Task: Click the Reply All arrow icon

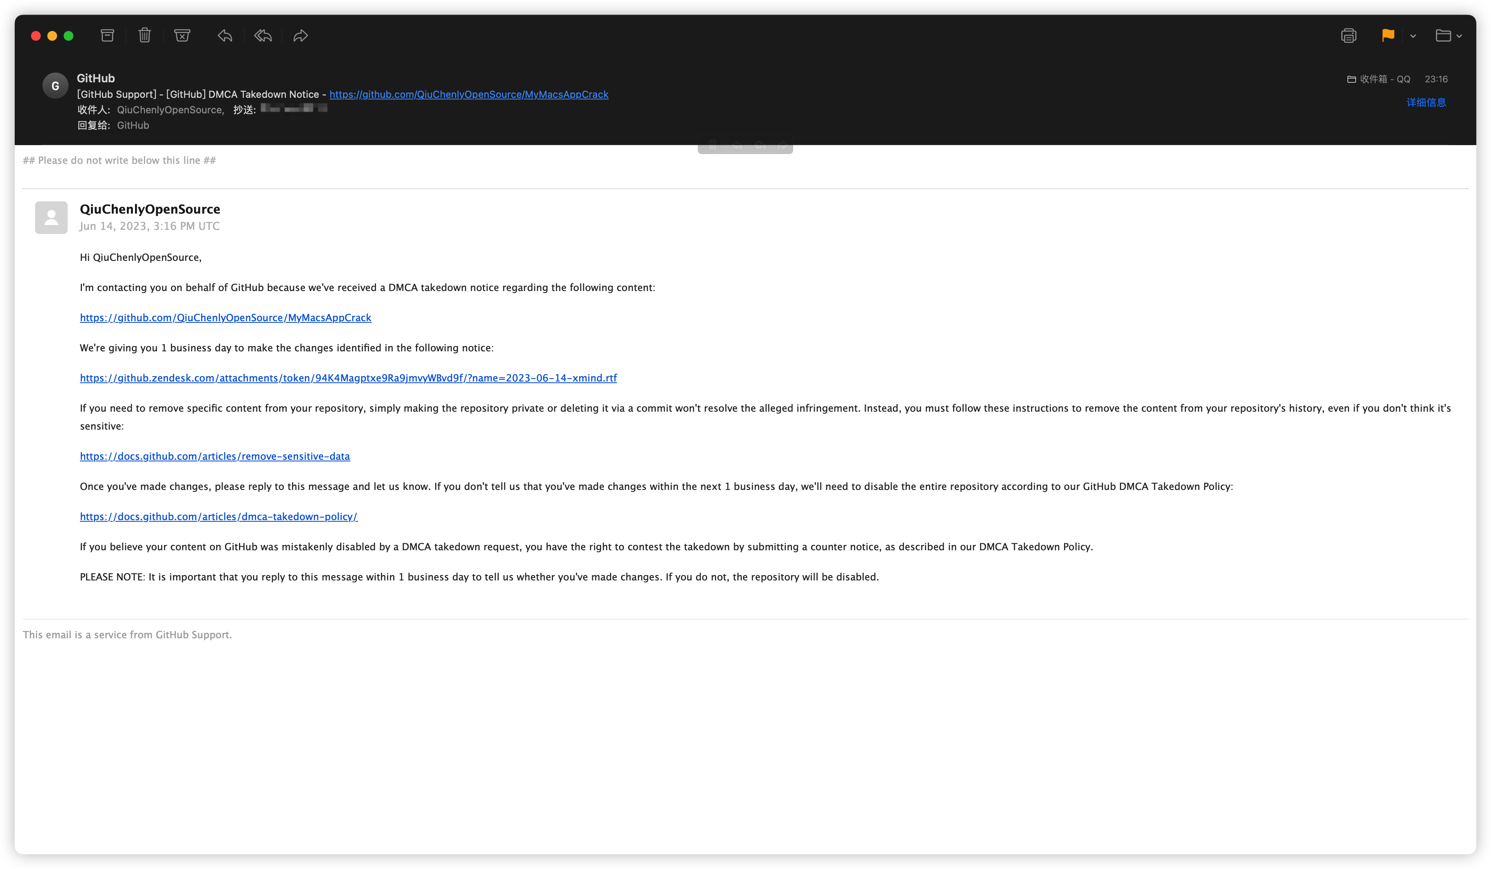Action: click(263, 35)
